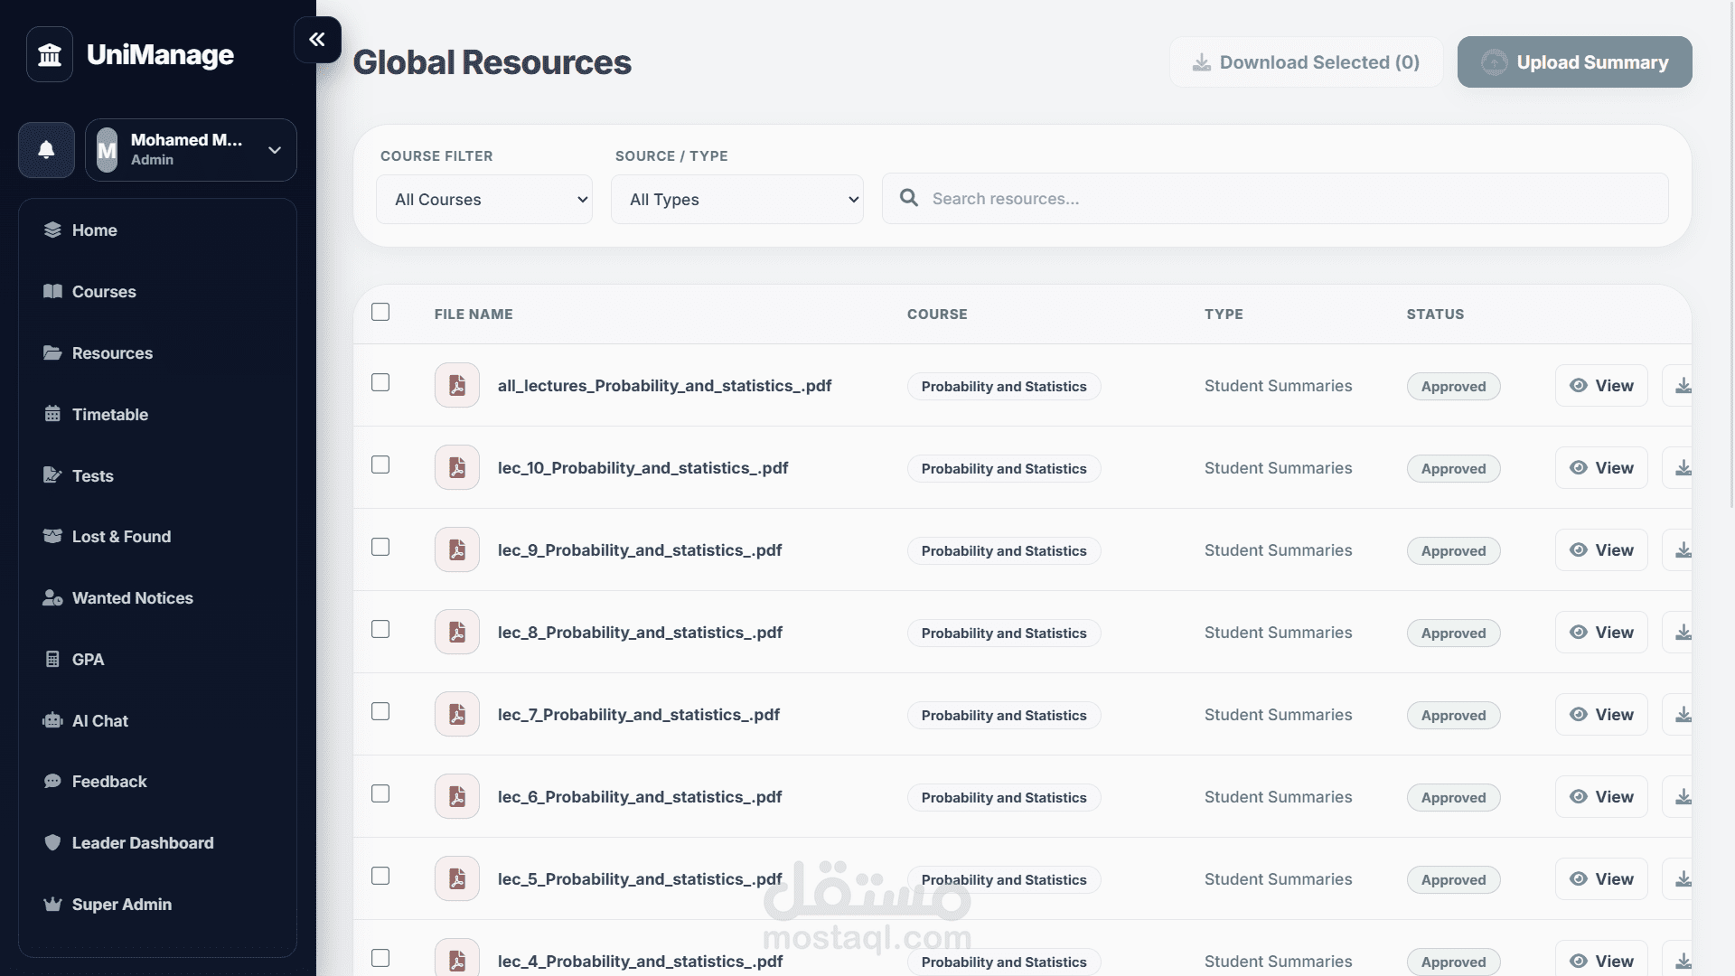The image size is (1735, 976).
Task: Click the UniManage institution logo icon
Action: coord(50,55)
